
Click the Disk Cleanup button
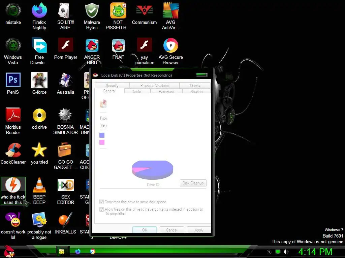coord(193,183)
